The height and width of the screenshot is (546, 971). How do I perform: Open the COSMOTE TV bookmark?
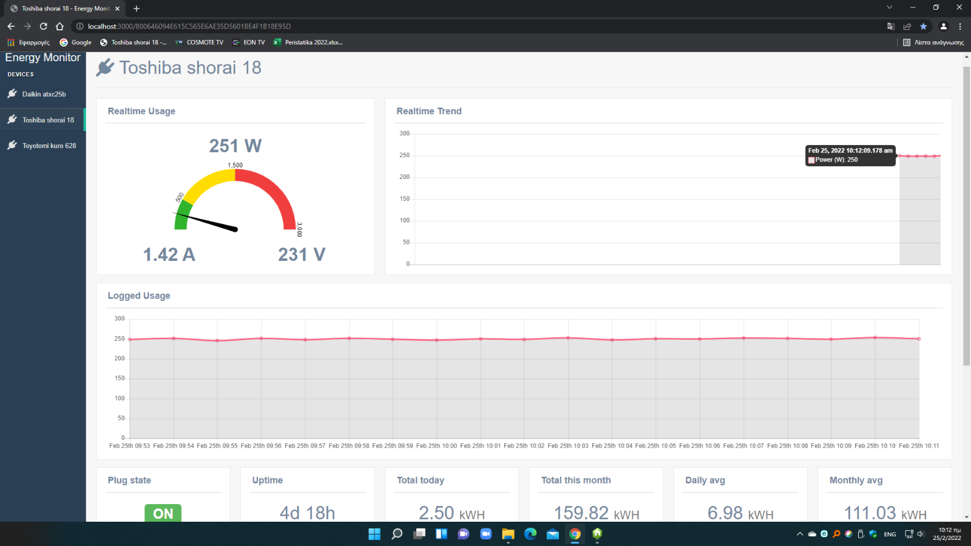[x=199, y=42]
